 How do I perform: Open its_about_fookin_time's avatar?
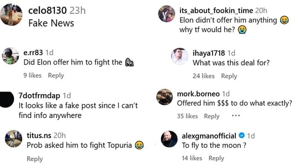[x=167, y=14]
